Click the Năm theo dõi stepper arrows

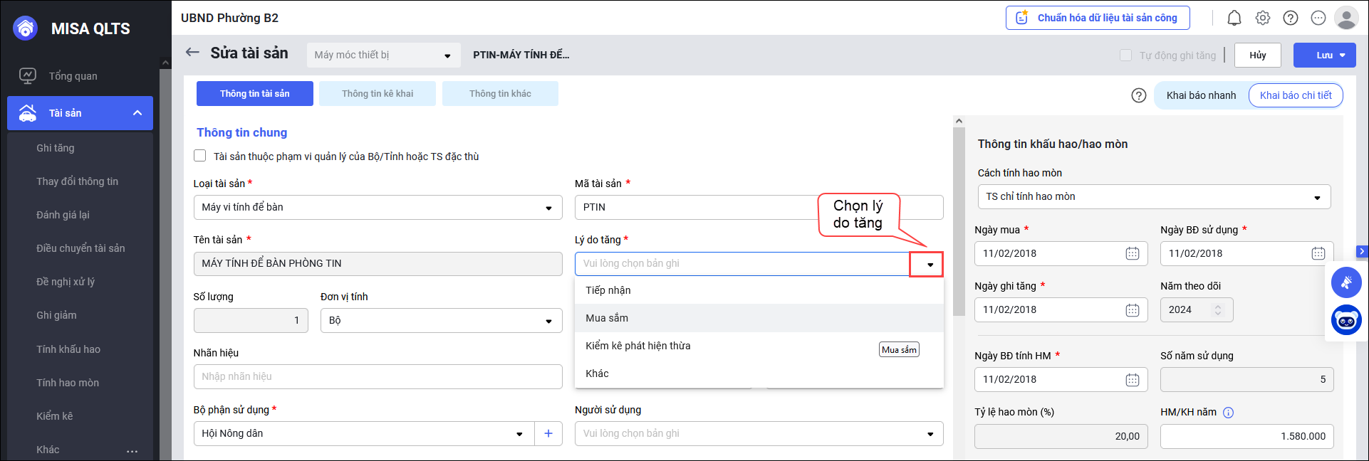1218,310
